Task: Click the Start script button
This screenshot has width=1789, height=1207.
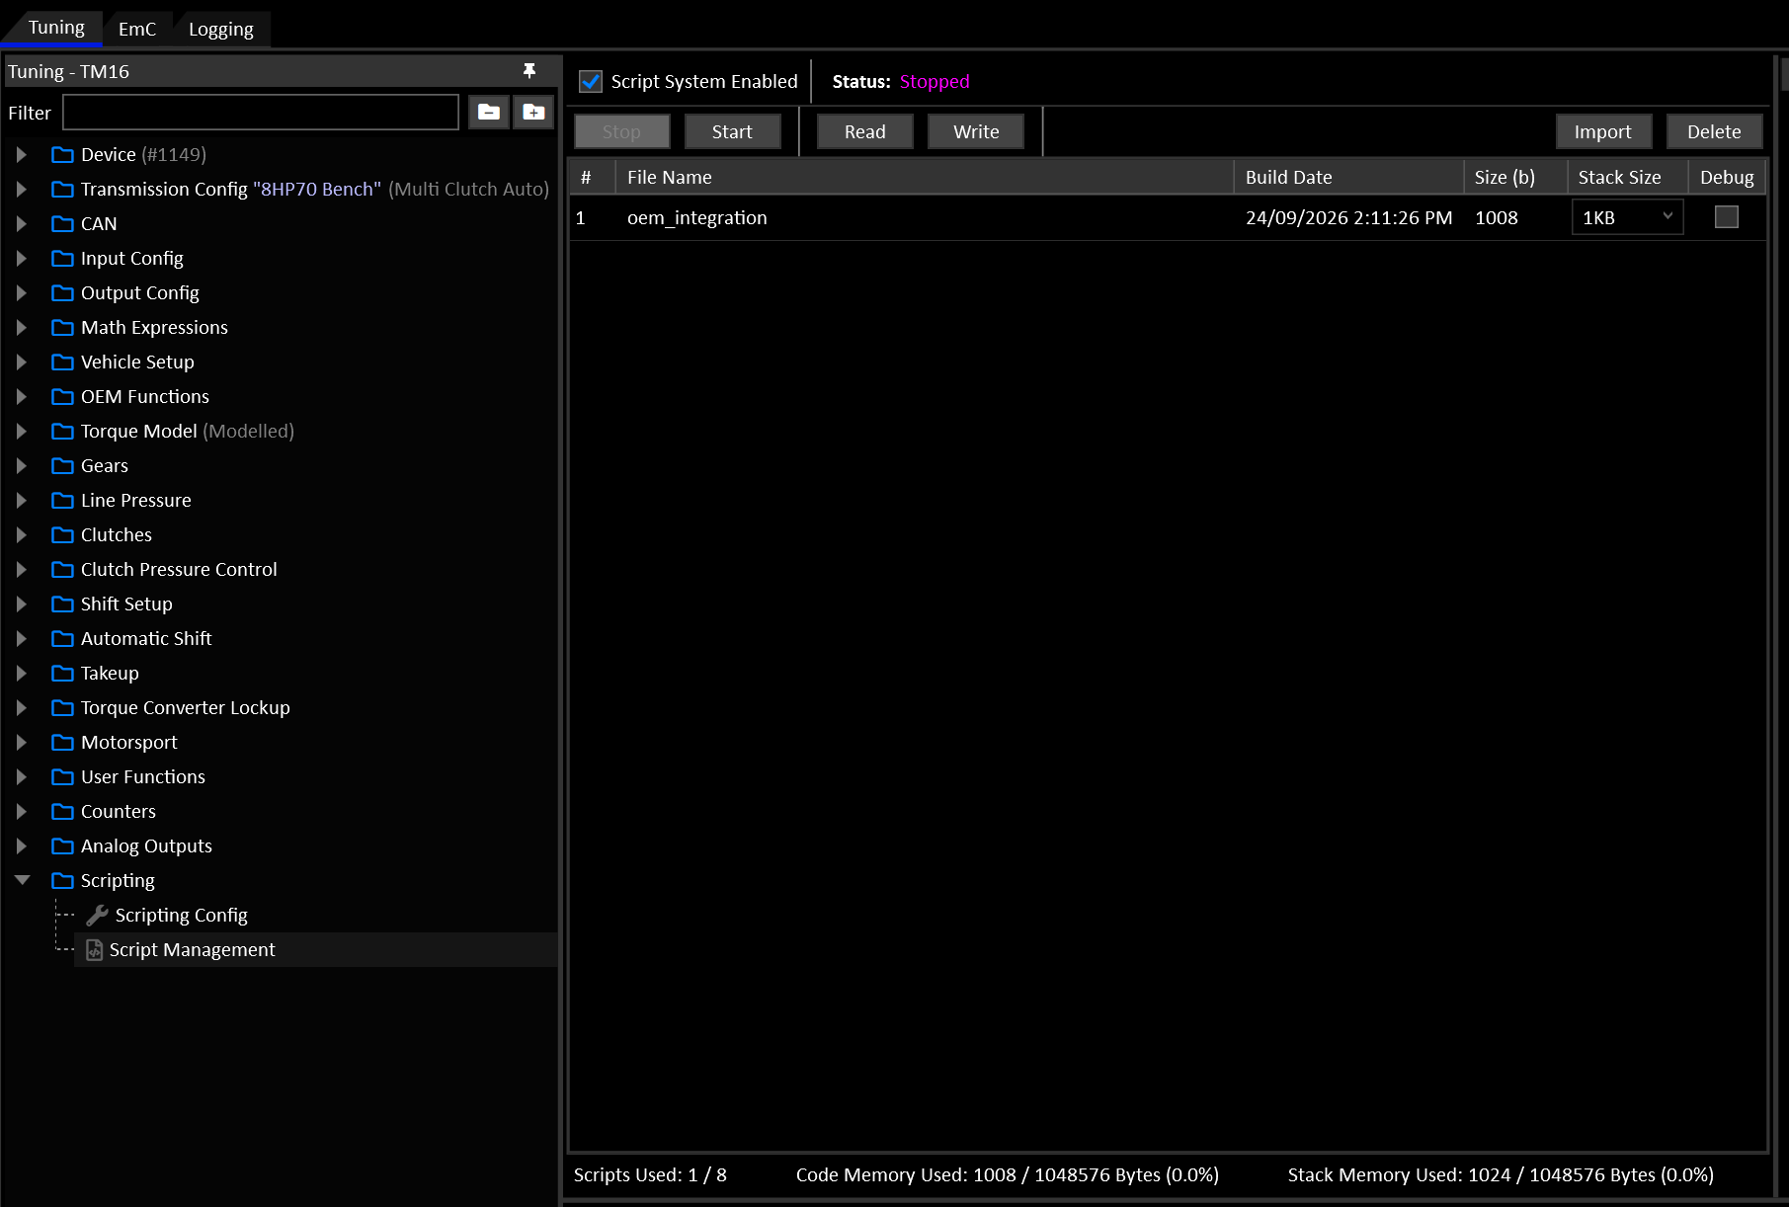Action: click(732, 131)
